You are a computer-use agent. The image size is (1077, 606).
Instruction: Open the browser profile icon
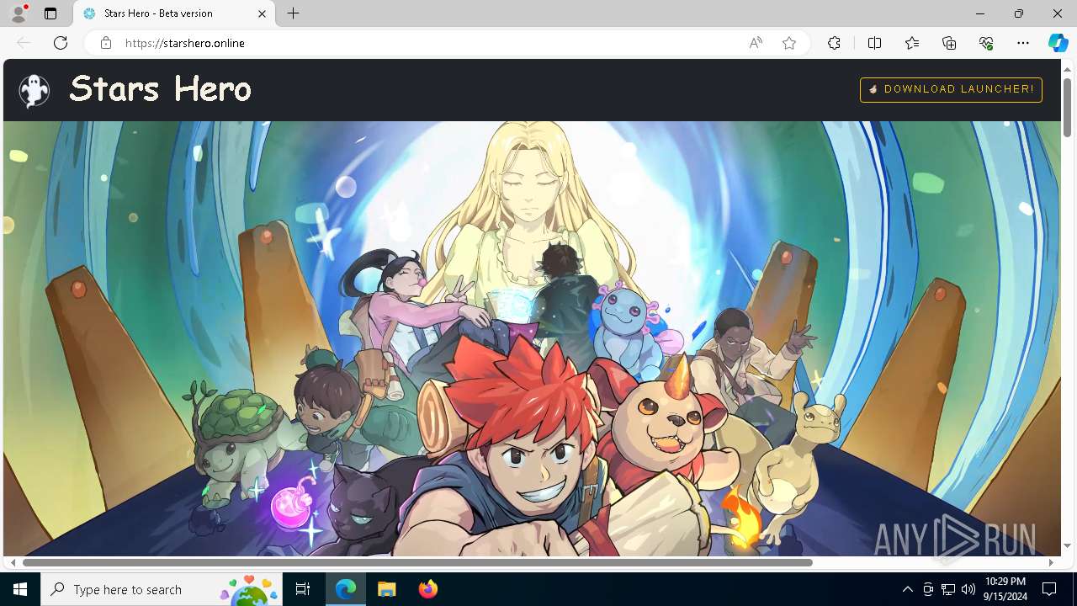(19, 13)
